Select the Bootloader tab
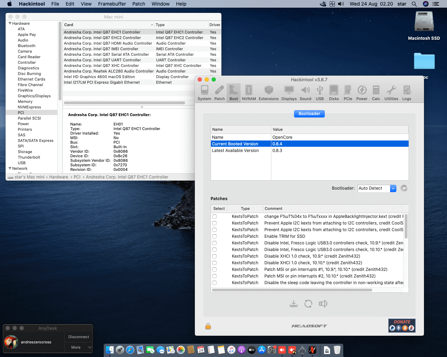This screenshot has width=447, height=357. click(x=309, y=114)
